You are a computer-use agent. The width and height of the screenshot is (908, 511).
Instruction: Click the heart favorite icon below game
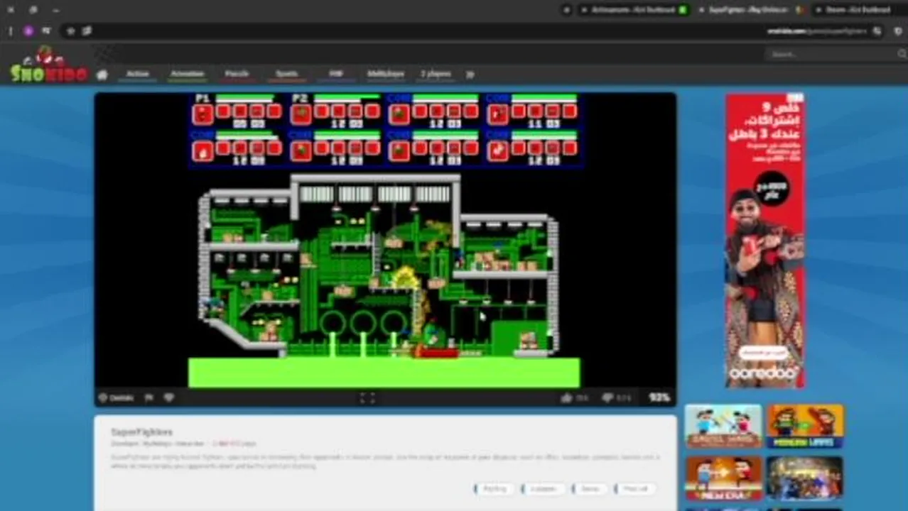click(169, 398)
